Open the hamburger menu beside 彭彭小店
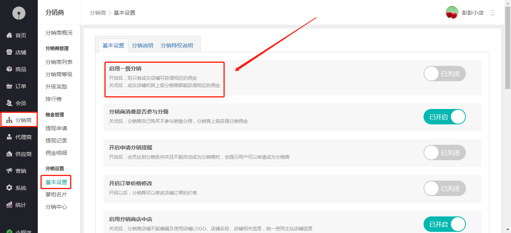The image size is (511, 233). point(492,12)
